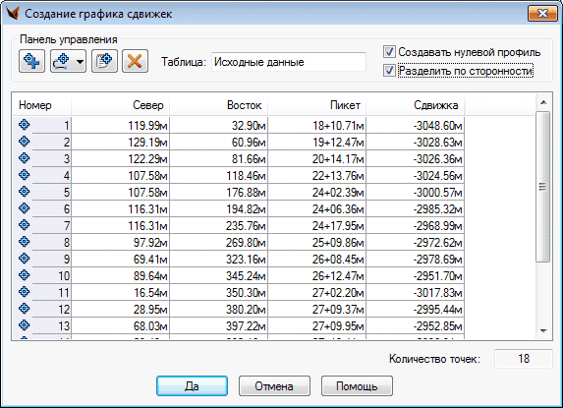
Task: Select the Сдвижка cell '-3017.83м'
Action: coord(415,293)
